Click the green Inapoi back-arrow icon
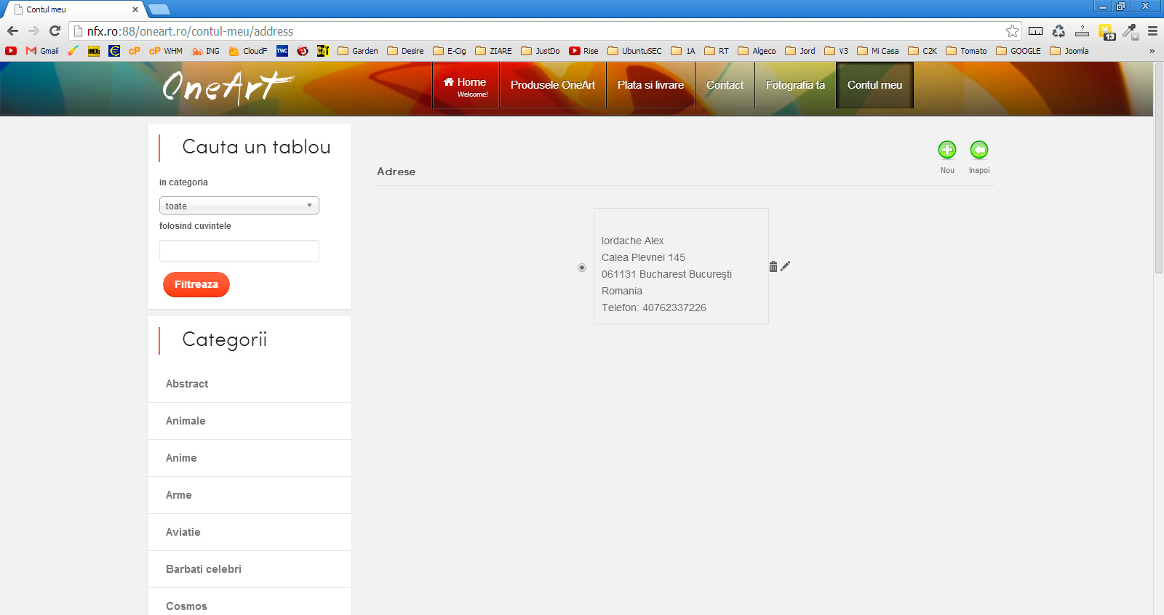 pos(979,150)
